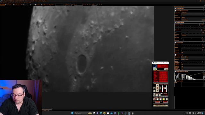Open the Zoom dropdown in the toolbar
The height and width of the screenshot is (115, 205).
pos(94,5)
